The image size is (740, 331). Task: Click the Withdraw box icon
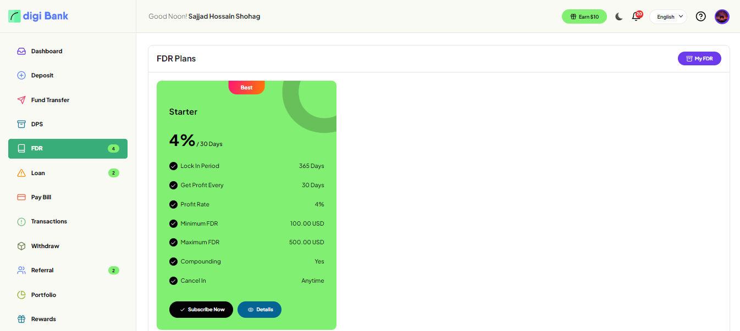point(21,246)
